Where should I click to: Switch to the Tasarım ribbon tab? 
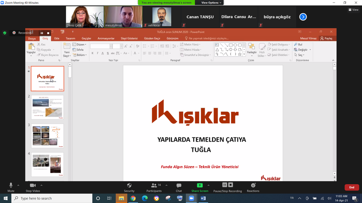coord(70,38)
